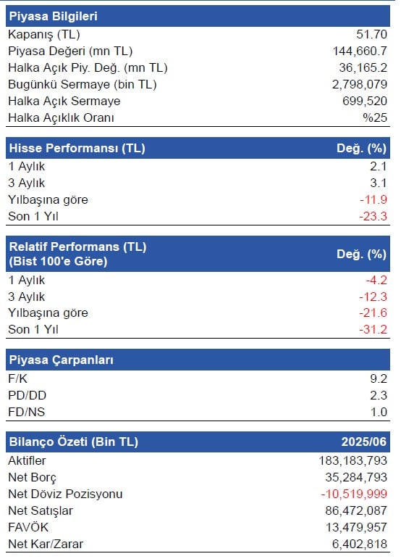The height and width of the screenshot is (559, 401).
Task: Click the FD/NS value 1.0
Action: [x=379, y=412]
